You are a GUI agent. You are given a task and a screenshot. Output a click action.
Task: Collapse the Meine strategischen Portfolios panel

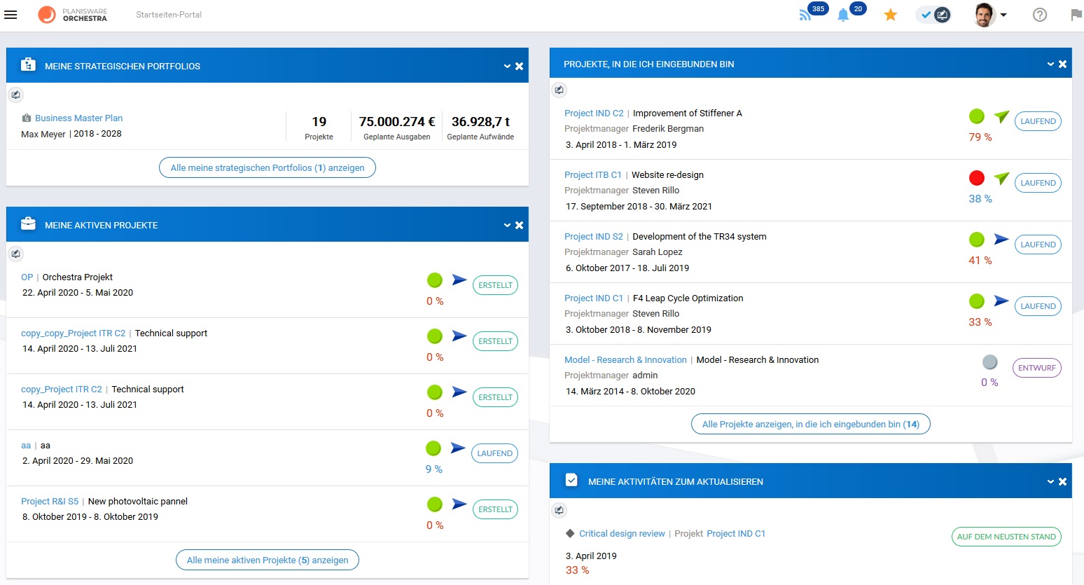507,67
